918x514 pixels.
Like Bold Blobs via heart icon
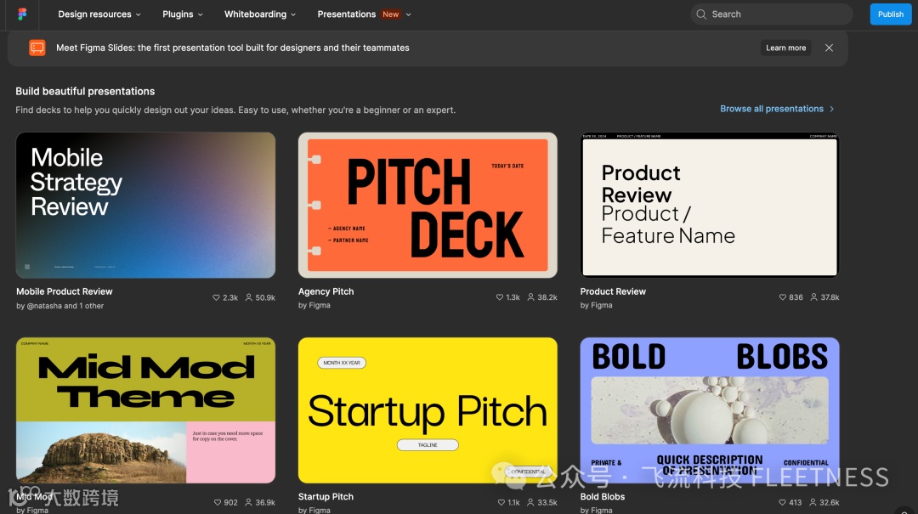pos(783,502)
